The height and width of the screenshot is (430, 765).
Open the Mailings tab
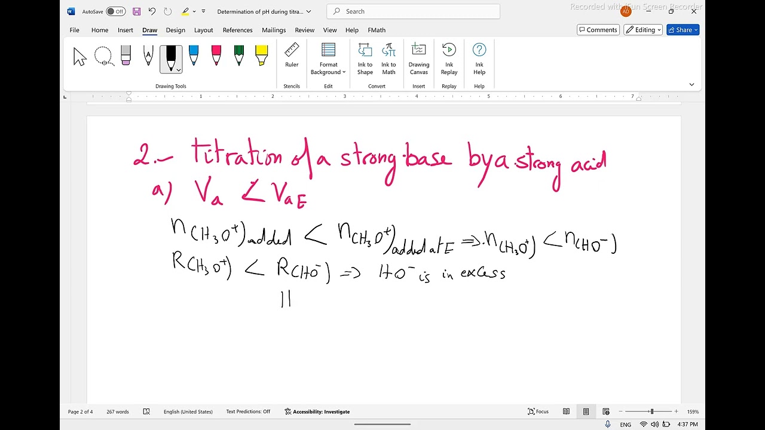coord(274,30)
